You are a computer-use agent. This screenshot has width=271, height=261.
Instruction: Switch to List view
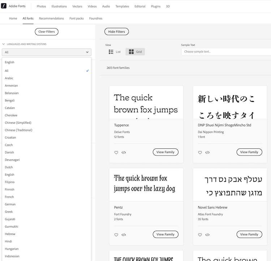coord(115,52)
